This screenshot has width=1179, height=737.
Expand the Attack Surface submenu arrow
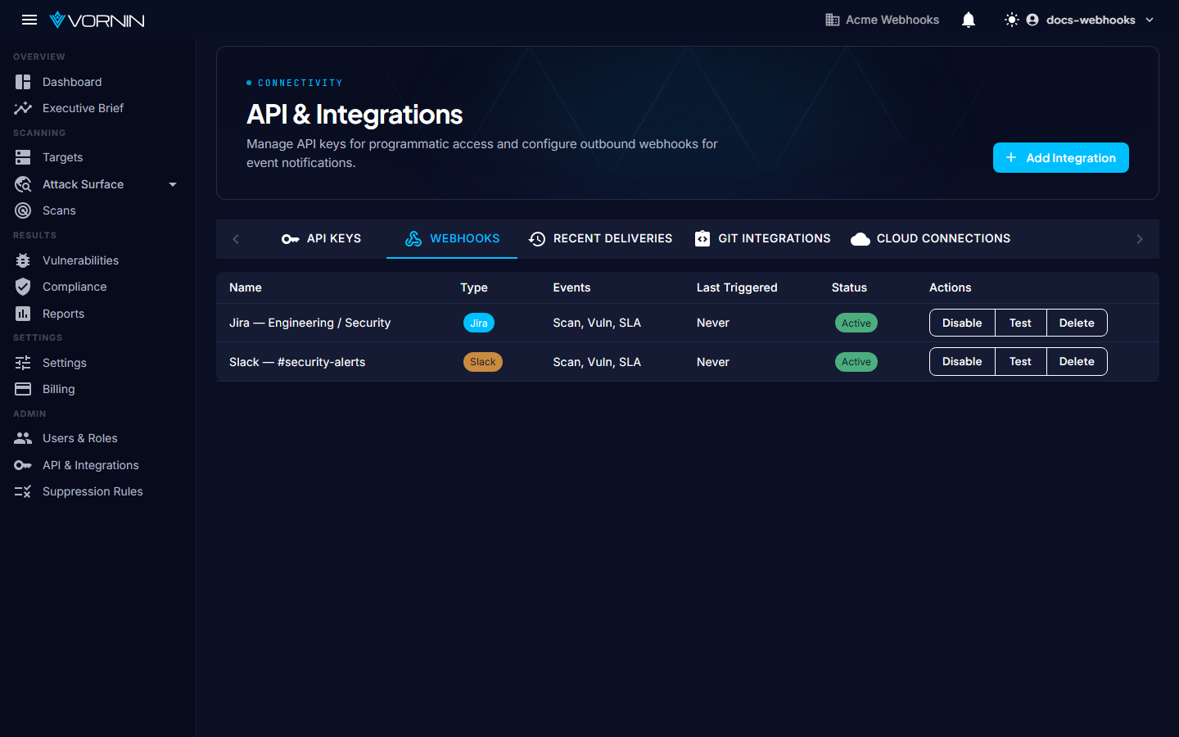point(173,184)
